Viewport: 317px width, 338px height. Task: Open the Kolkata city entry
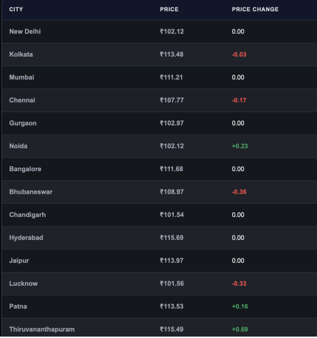[21, 54]
